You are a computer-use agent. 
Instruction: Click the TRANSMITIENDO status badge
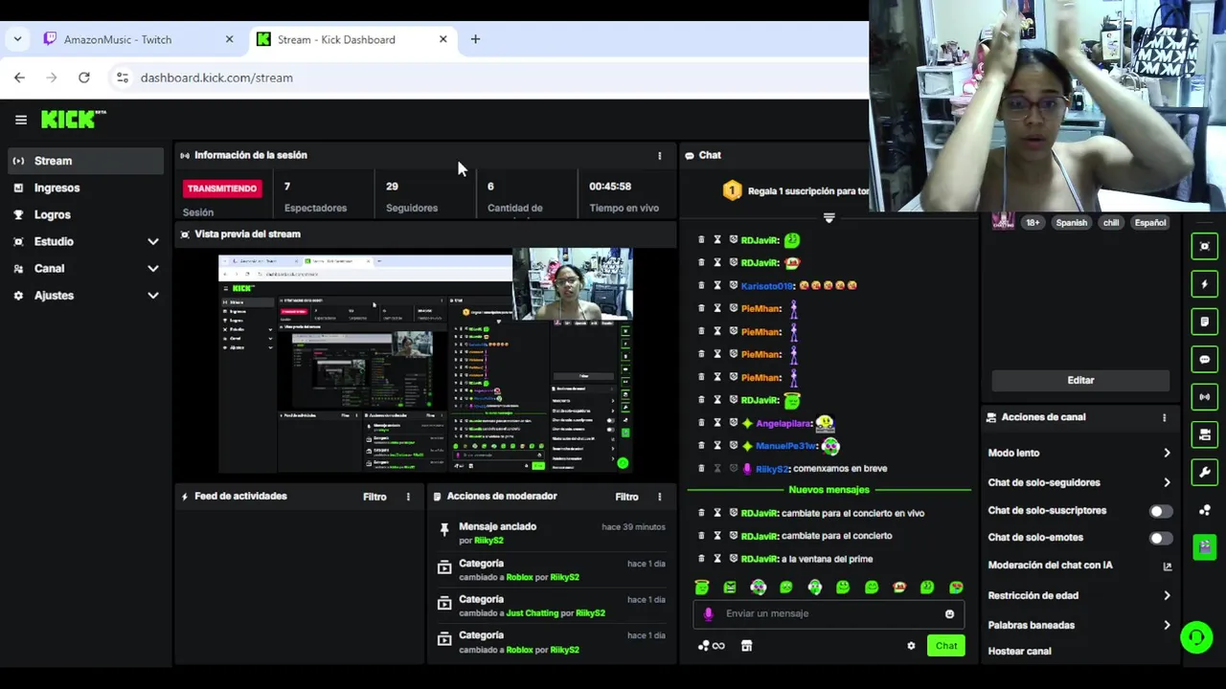point(222,189)
